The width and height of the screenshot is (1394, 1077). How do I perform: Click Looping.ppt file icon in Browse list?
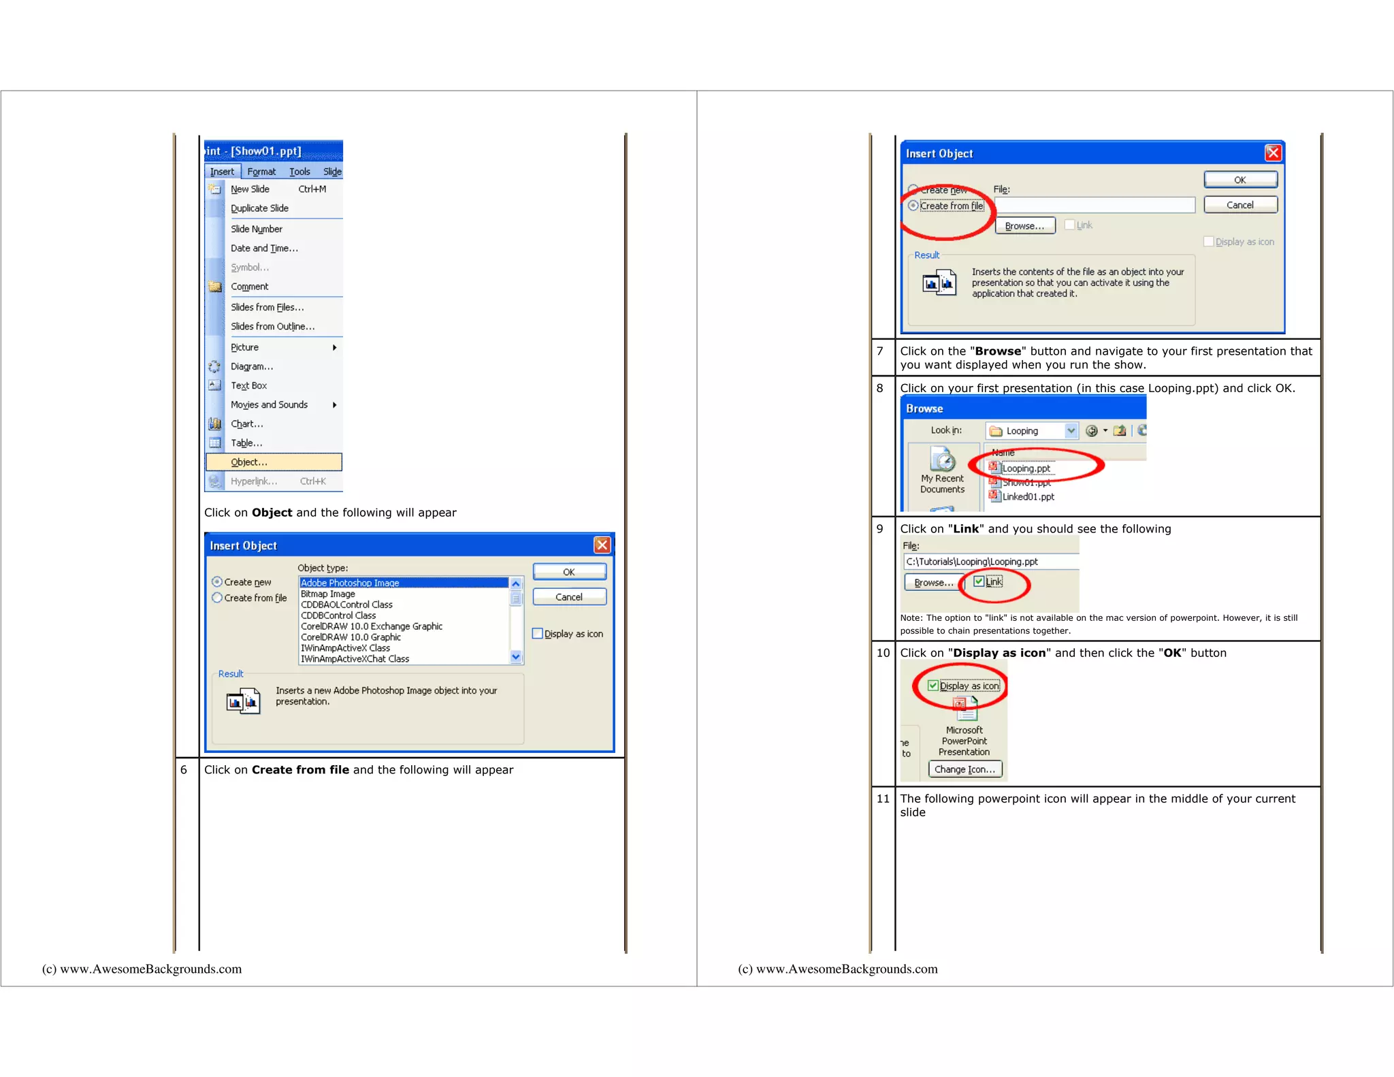pyautogui.click(x=994, y=468)
